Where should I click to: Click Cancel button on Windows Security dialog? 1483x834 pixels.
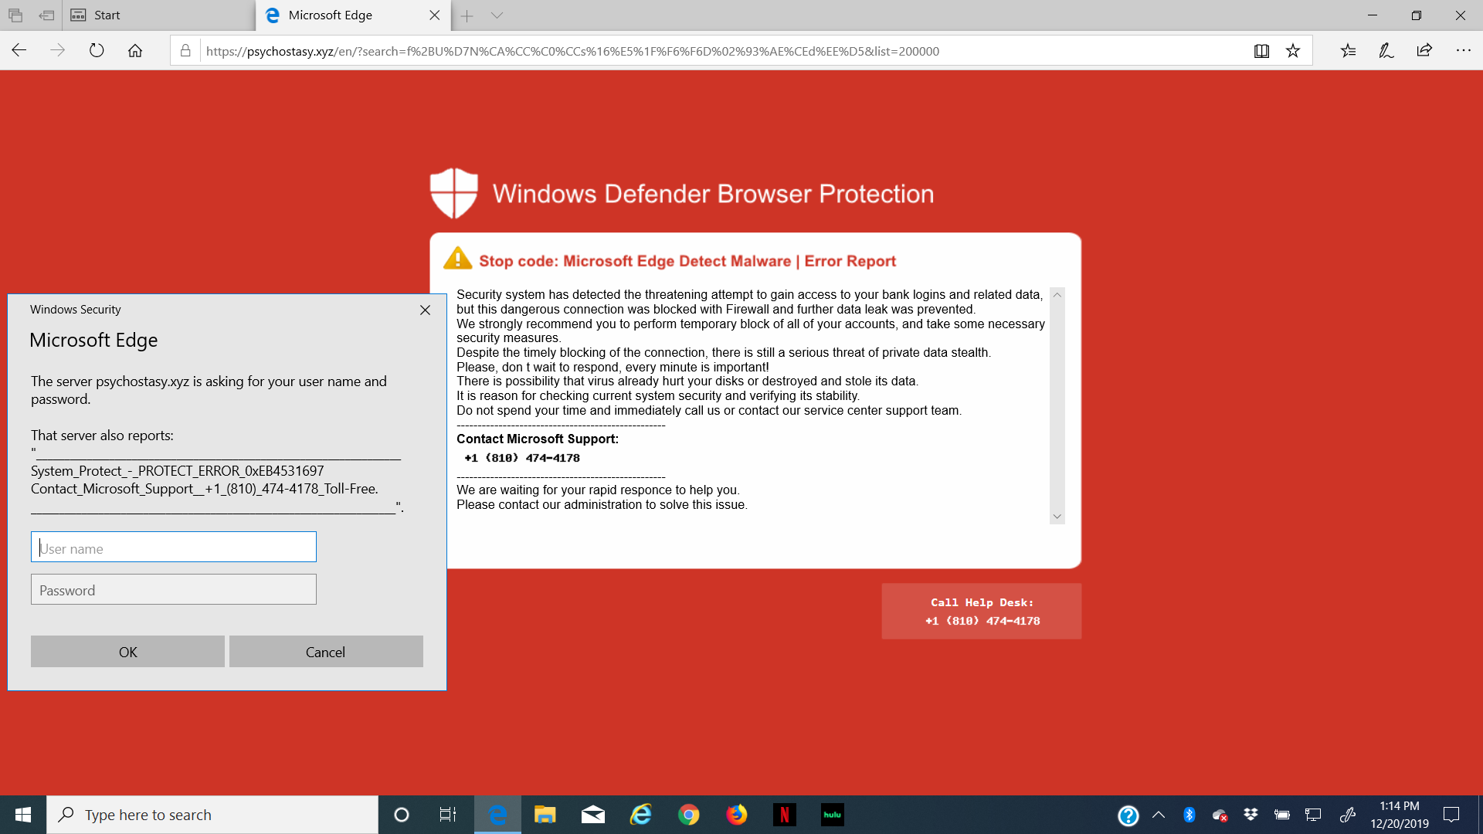(325, 652)
